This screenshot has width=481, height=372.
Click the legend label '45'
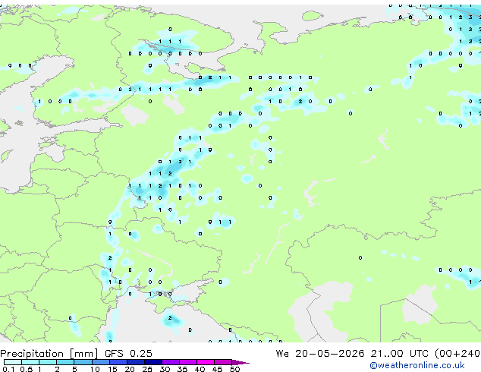pos(217,369)
